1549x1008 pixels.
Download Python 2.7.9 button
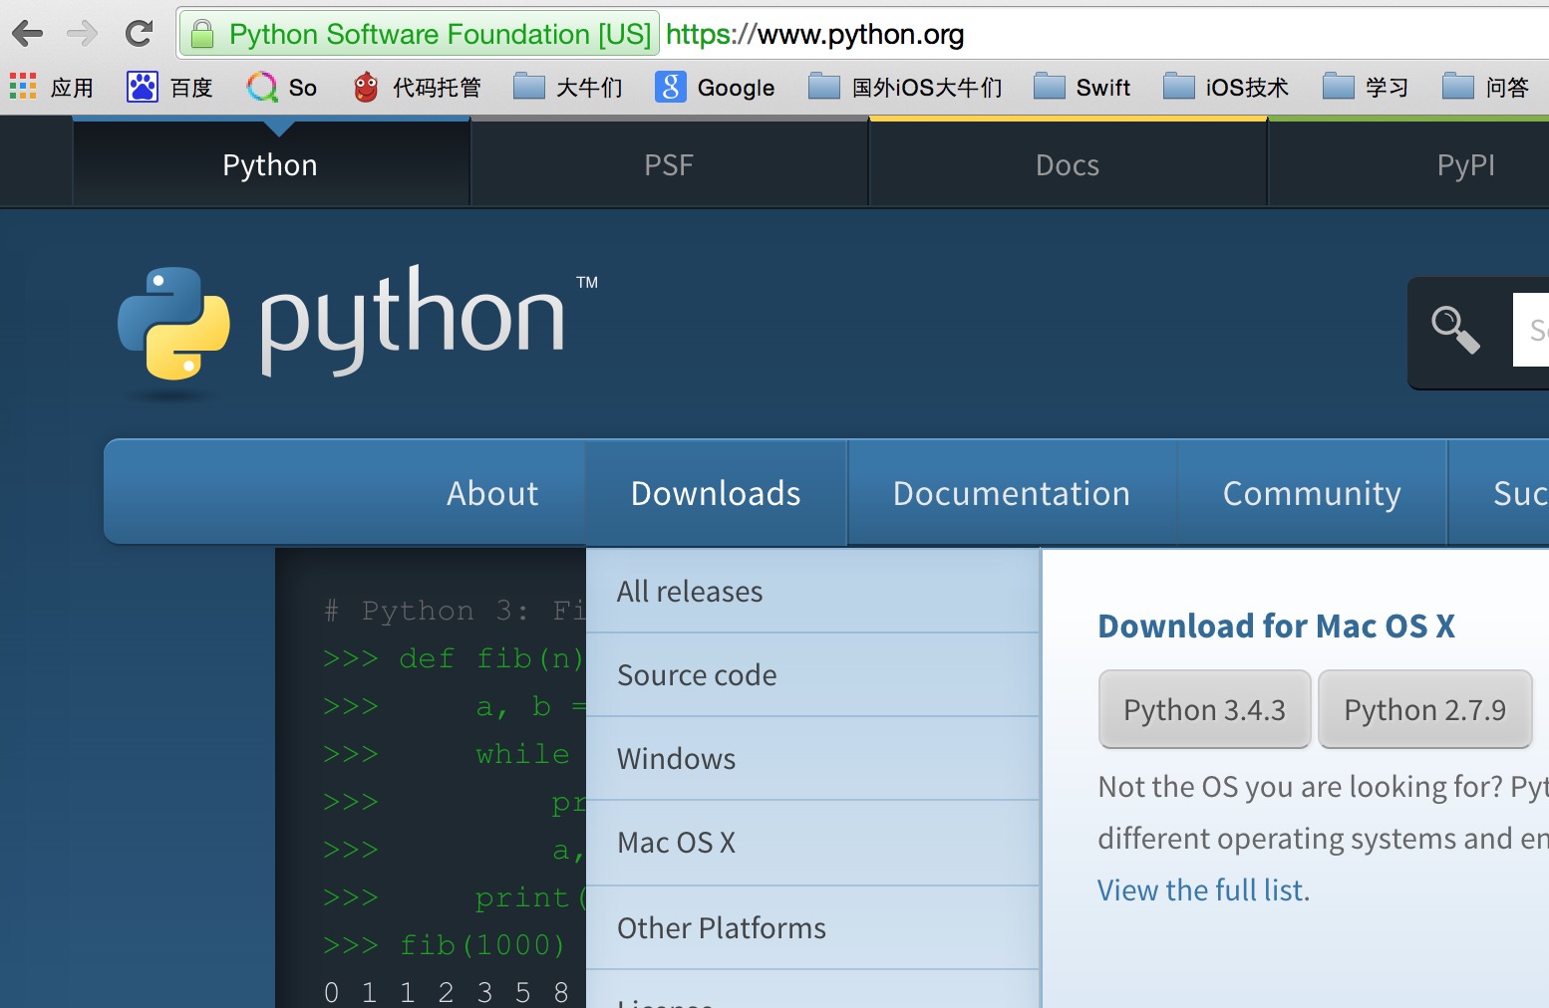[x=1425, y=709]
